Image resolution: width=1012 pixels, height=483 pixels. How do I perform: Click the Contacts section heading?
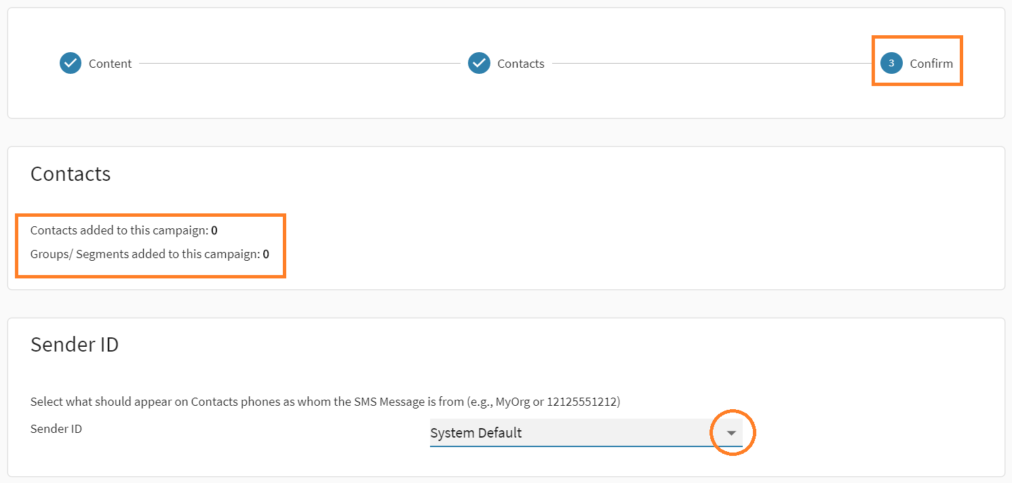pyautogui.click(x=71, y=174)
